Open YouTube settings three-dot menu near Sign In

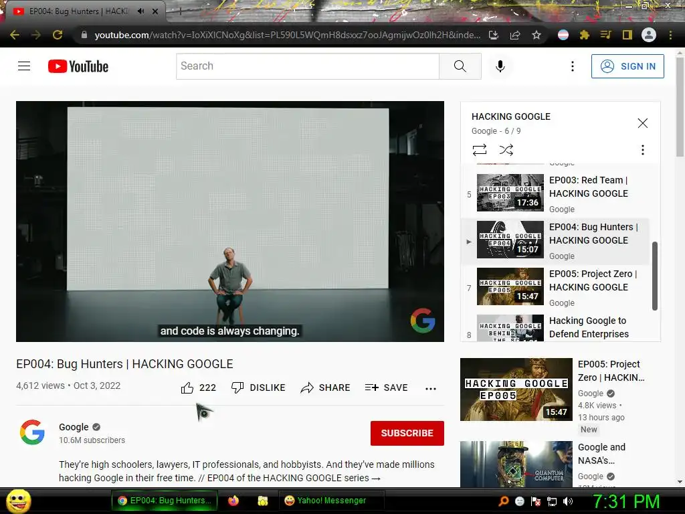tap(573, 66)
